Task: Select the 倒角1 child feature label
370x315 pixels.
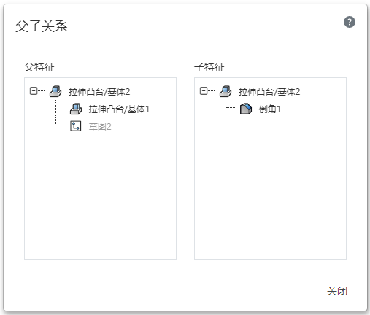Action: [x=269, y=109]
